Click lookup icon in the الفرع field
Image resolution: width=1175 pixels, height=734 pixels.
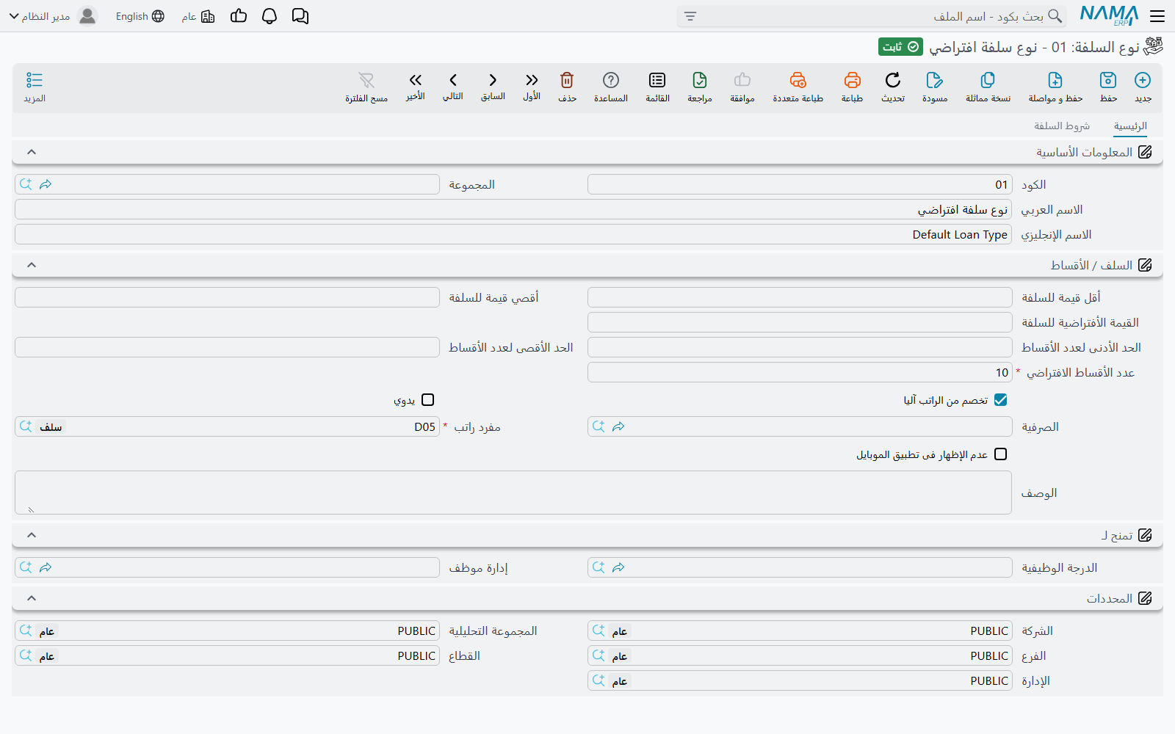(599, 655)
